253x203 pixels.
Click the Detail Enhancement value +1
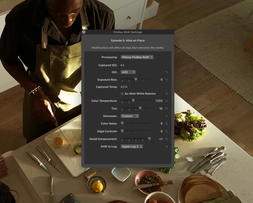161,139
